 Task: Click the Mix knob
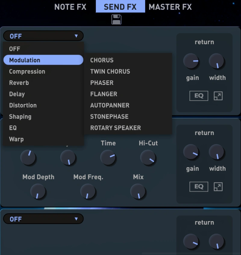[x=138, y=192]
